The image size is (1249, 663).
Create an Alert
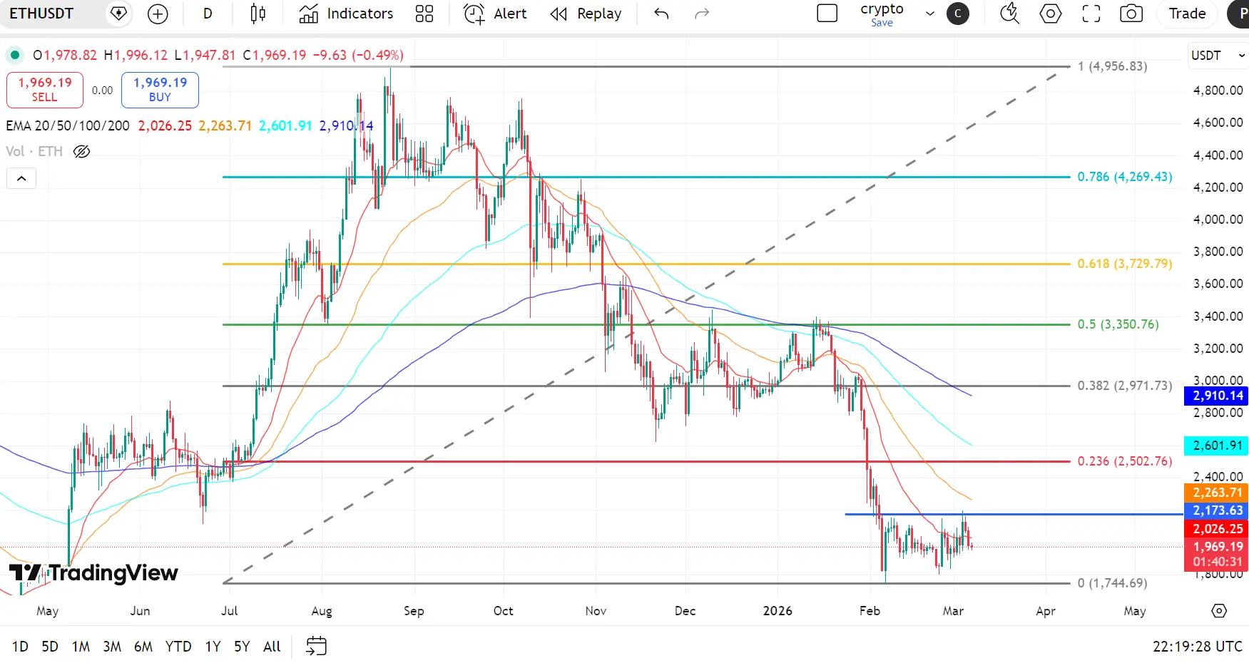click(495, 14)
